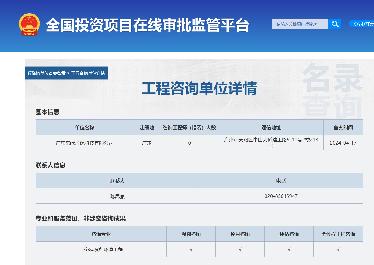Click the engineer count value 0

pos(189,143)
